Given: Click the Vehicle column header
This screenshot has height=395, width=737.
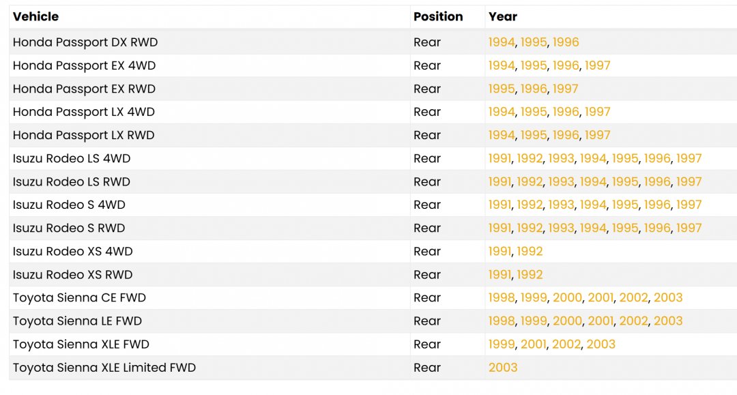Looking at the screenshot, I should pyautogui.click(x=35, y=16).
